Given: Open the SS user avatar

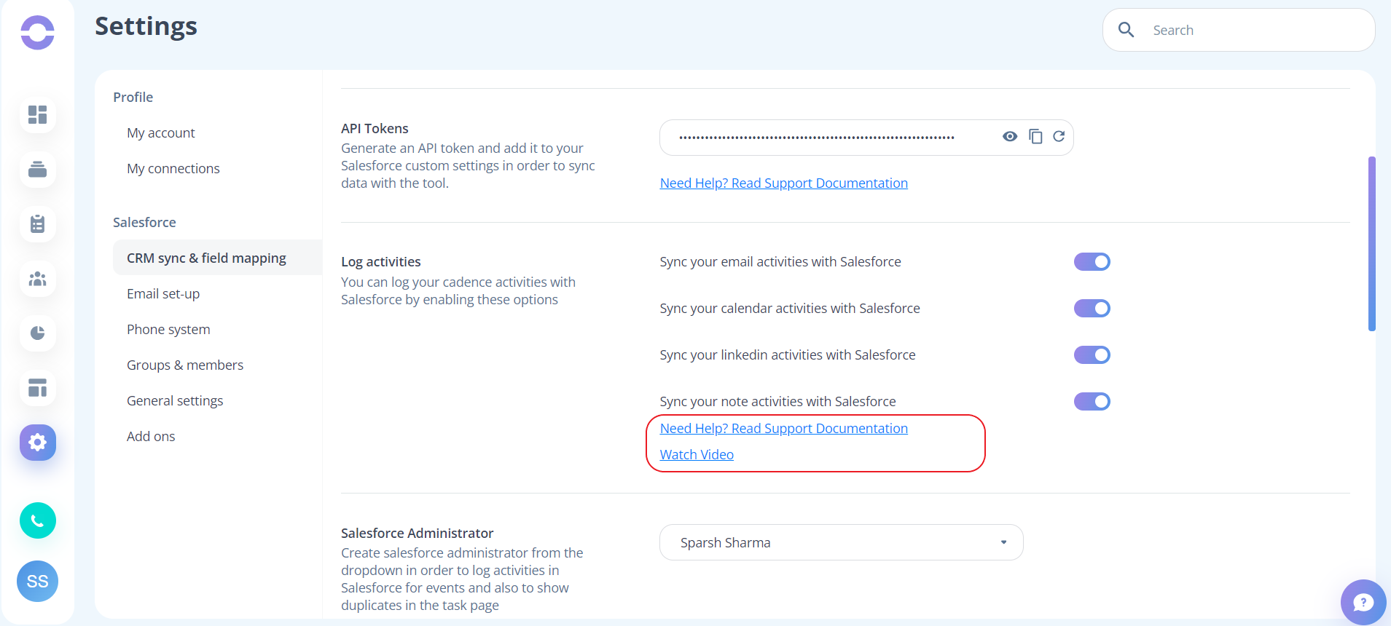Looking at the screenshot, I should [x=37, y=581].
